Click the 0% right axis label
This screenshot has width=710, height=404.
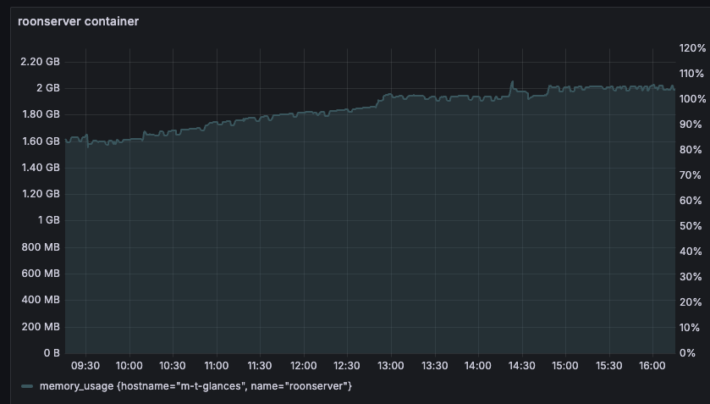point(687,353)
